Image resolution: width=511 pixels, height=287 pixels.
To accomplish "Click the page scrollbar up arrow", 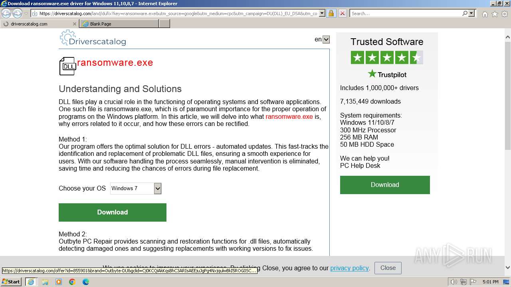I will pyautogui.click(x=508, y=37).
